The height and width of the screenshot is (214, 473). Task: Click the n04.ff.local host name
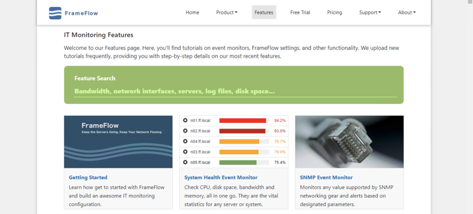pyautogui.click(x=200, y=142)
